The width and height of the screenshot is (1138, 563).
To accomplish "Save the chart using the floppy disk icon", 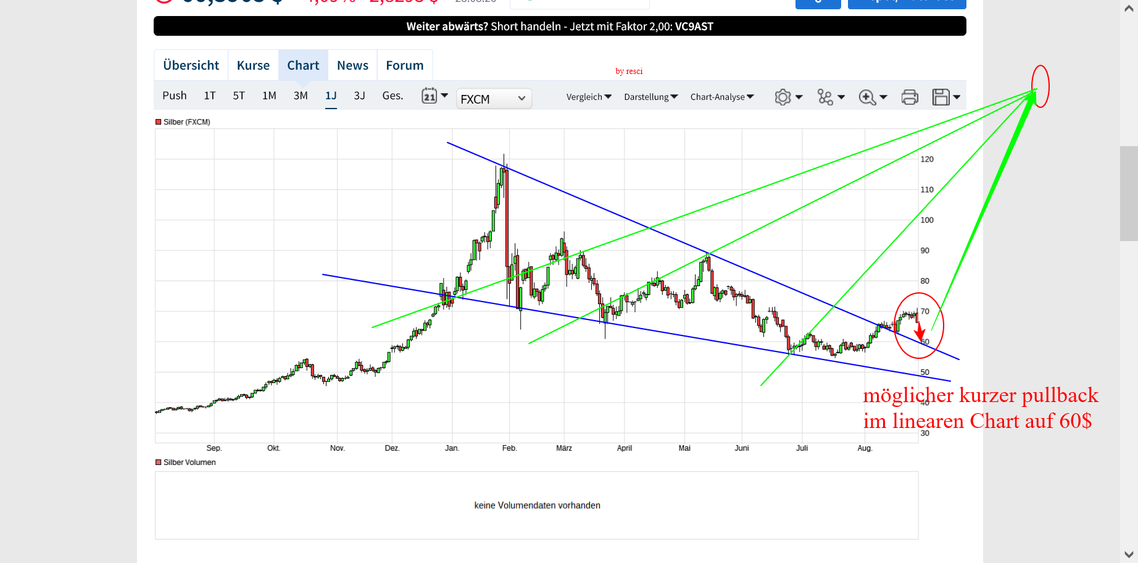I will click(941, 97).
